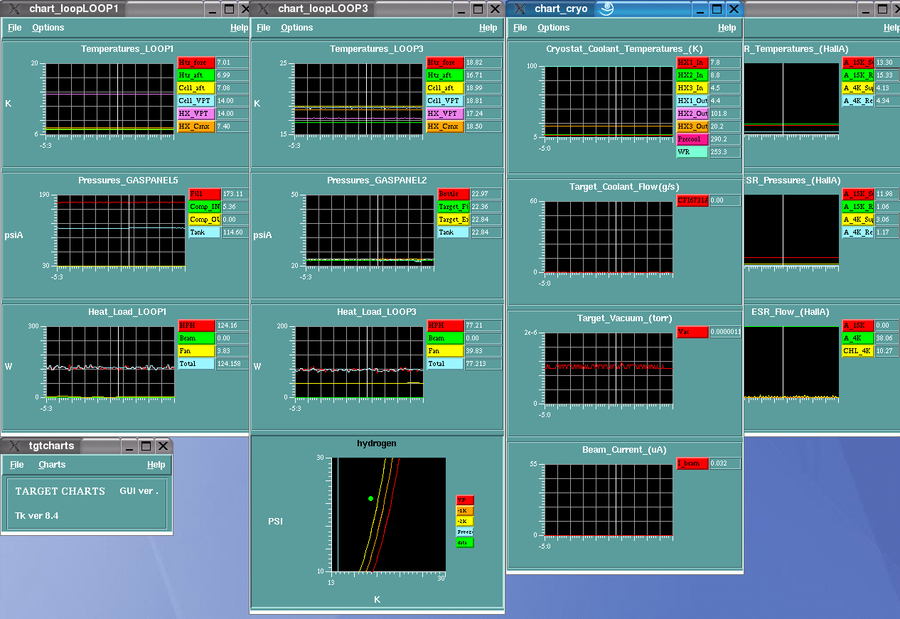
Task: Select HPH legend in Heat_Load_LOOP1
Action: (195, 325)
